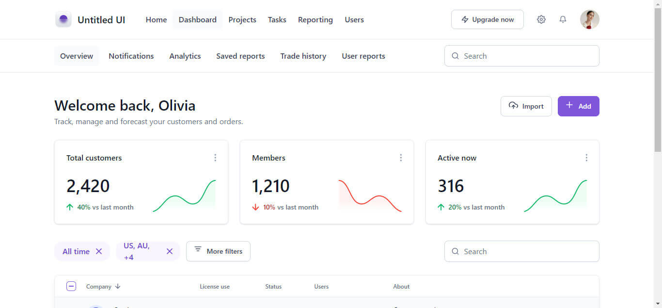Screen dimensions: 662x308
Task: Click the purple Add button
Action: coord(579,106)
